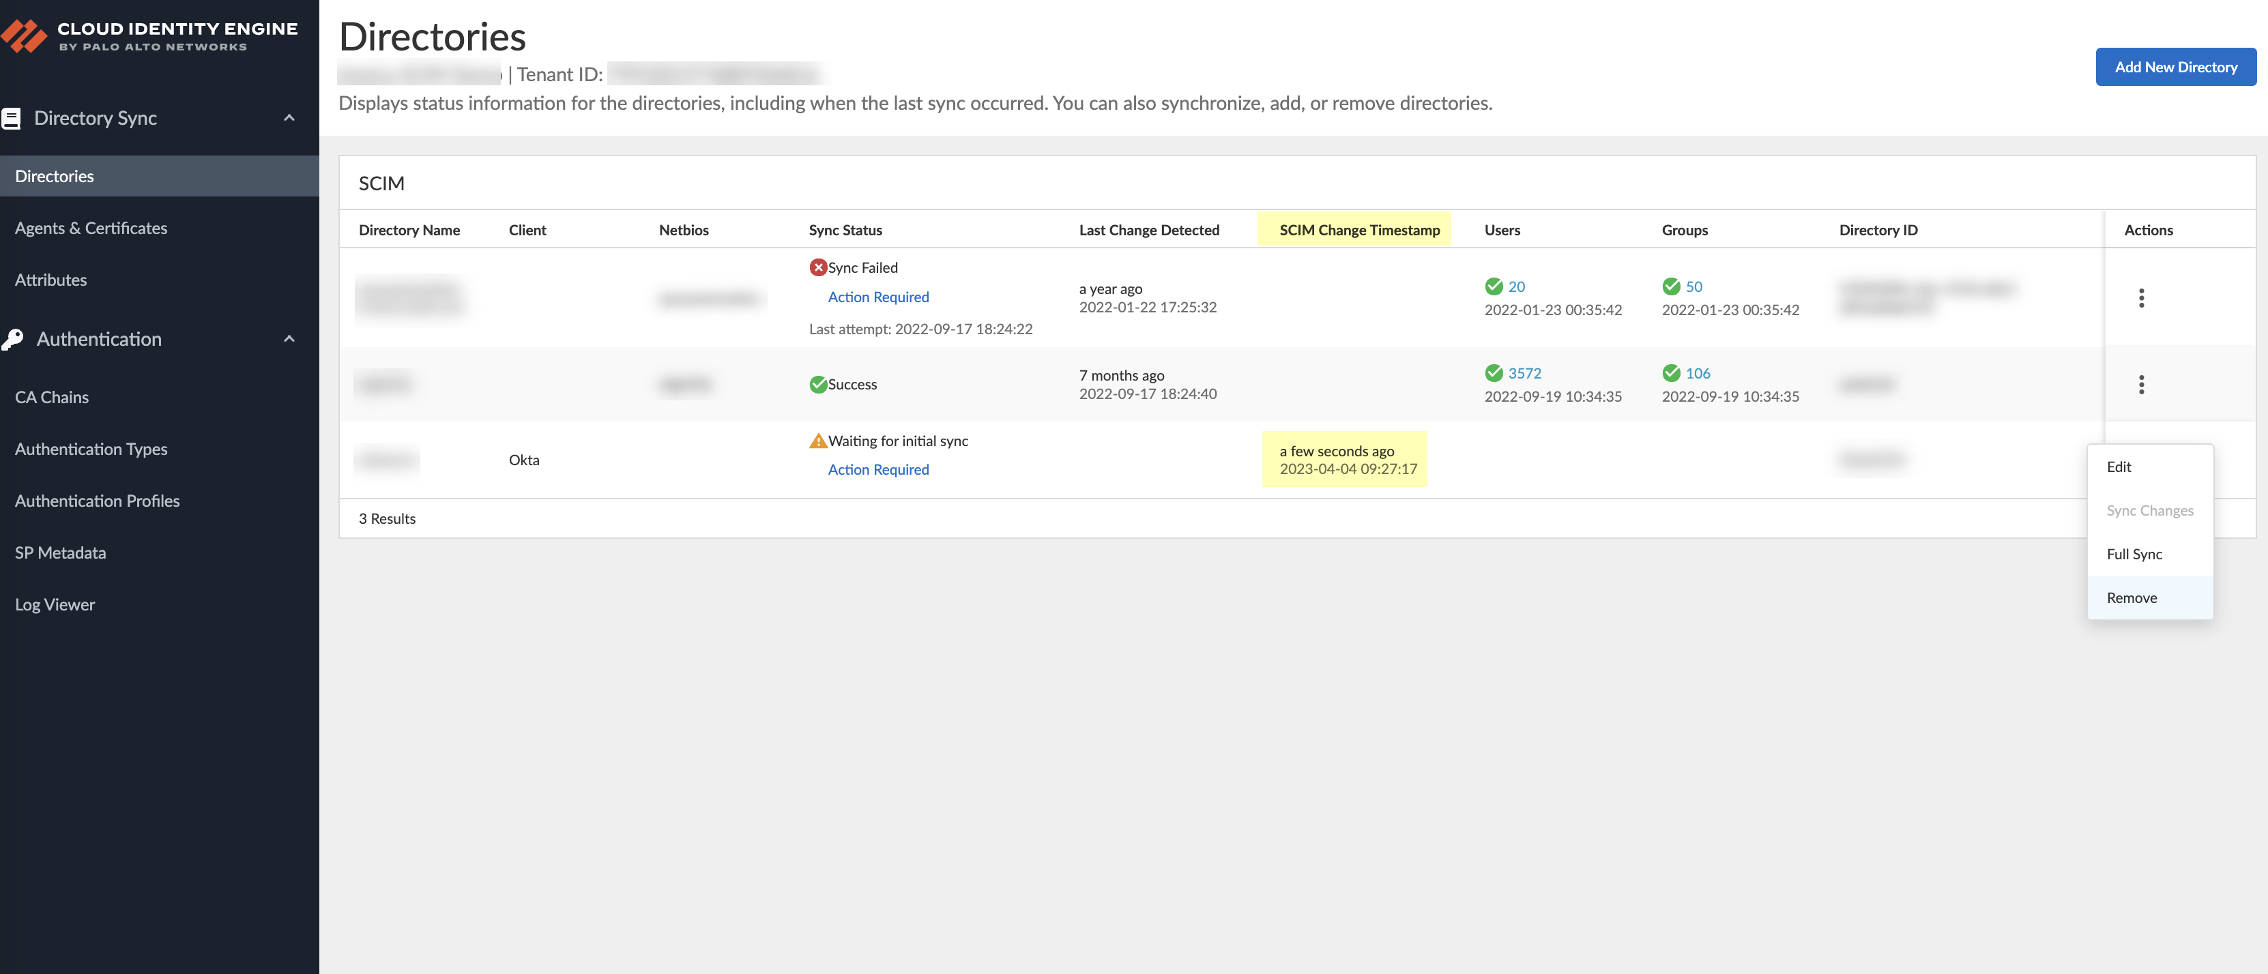Click the Palo Alto Networks logo icon
The height and width of the screenshot is (974, 2268).
(x=24, y=36)
